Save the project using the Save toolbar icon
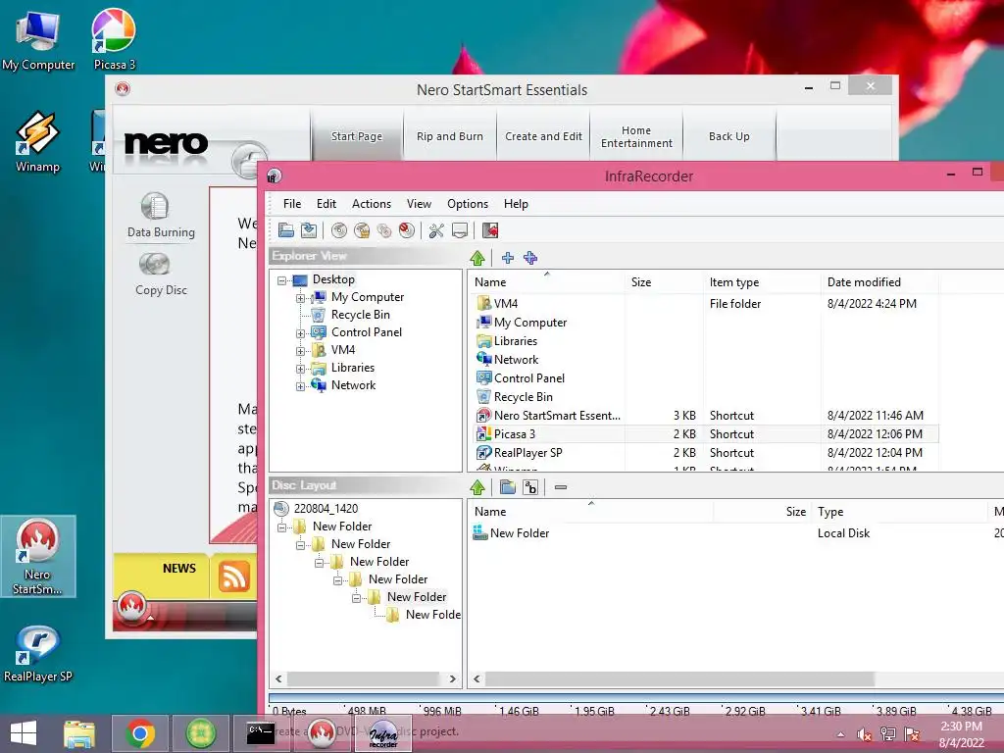1004x753 pixels. pos(309,230)
